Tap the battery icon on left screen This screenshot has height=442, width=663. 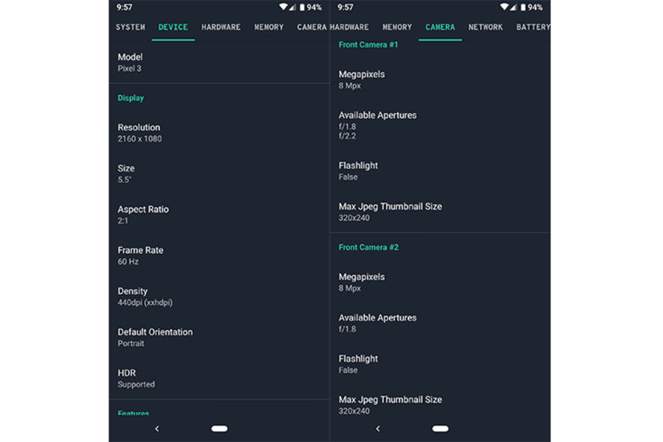tap(302, 7)
